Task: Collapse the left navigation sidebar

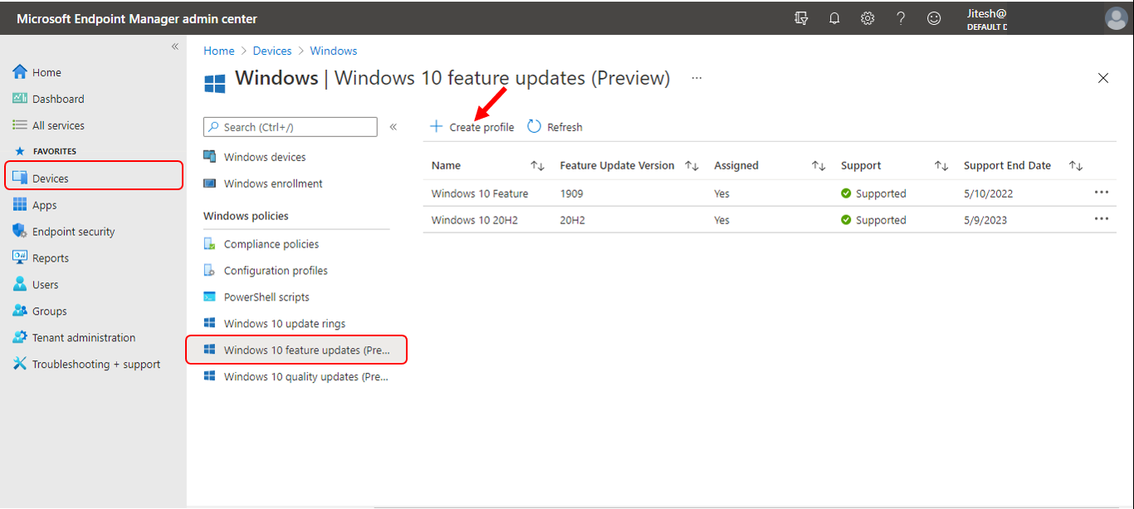Action: tap(175, 46)
